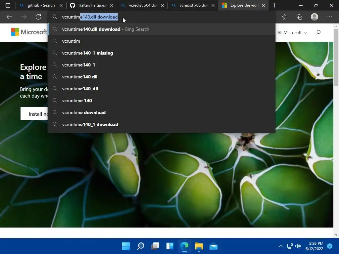The image size is (339, 254).
Task: Expand the All Microsoft dropdown
Action: 292,33
